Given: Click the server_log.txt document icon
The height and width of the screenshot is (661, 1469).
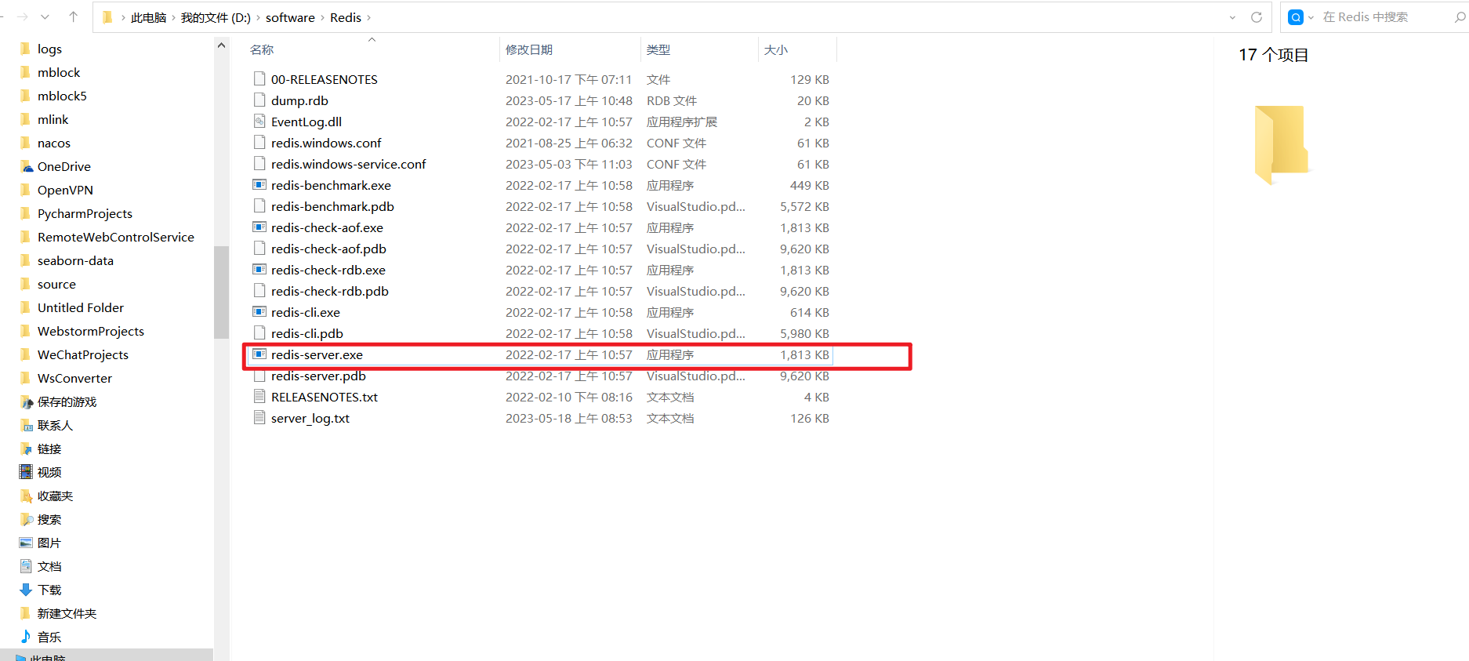Looking at the screenshot, I should [259, 418].
